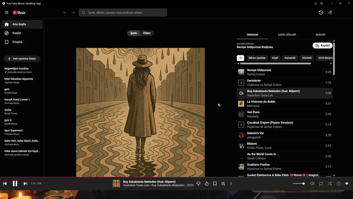The height and width of the screenshot is (199, 353).
Task: Switch to Video mode
Action: tap(147, 33)
